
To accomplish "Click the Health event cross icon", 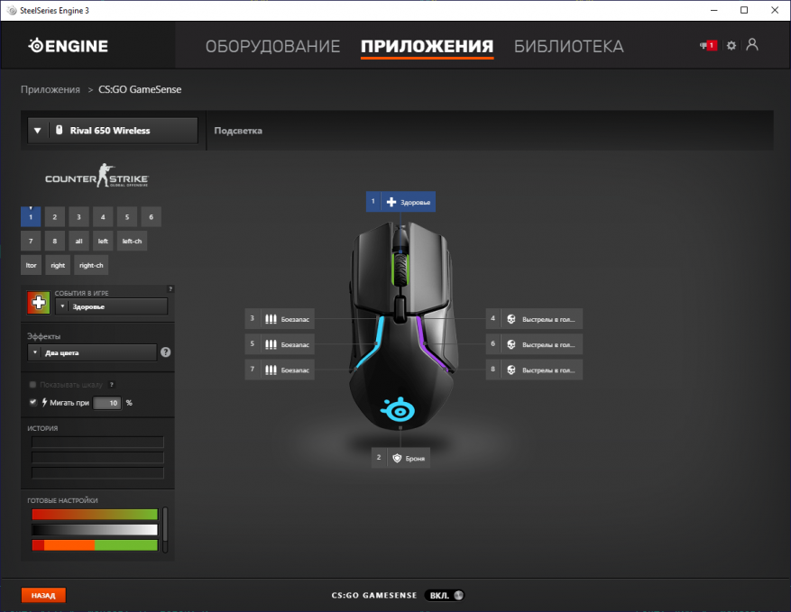I will (x=39, y=303).
